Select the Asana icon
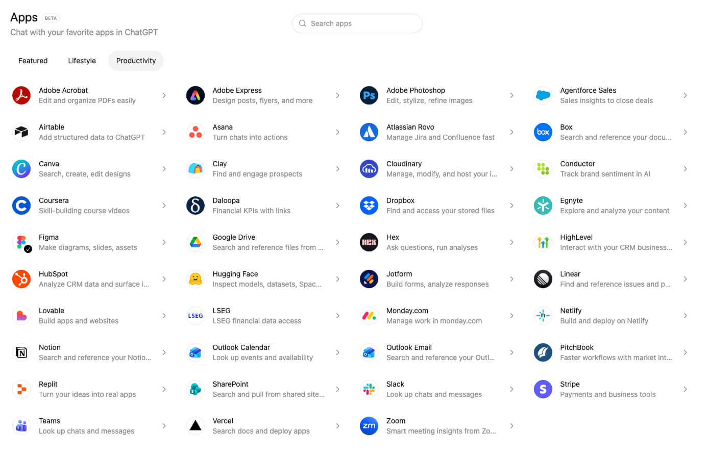This screenshot has height=457, width=709. (195, 132)
